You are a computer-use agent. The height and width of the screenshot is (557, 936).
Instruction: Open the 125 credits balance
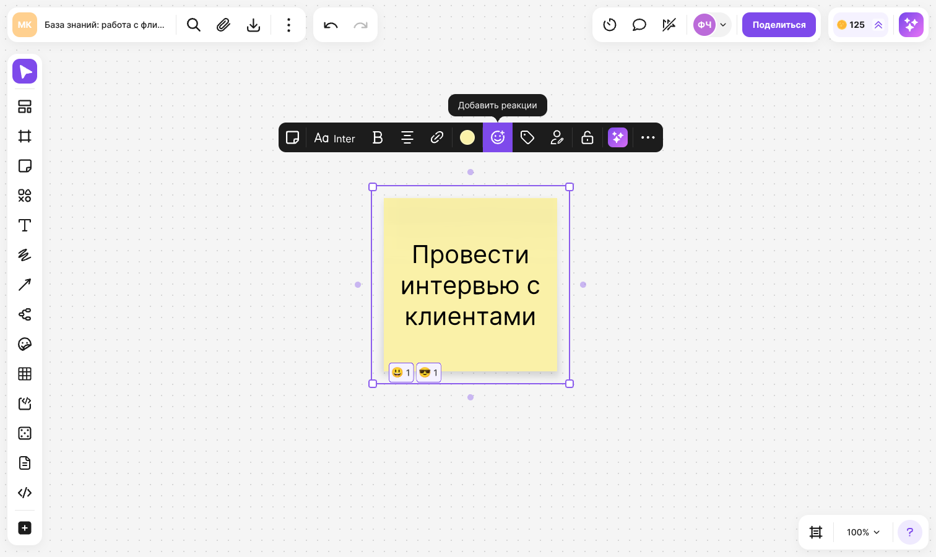(x=860, y=25)
